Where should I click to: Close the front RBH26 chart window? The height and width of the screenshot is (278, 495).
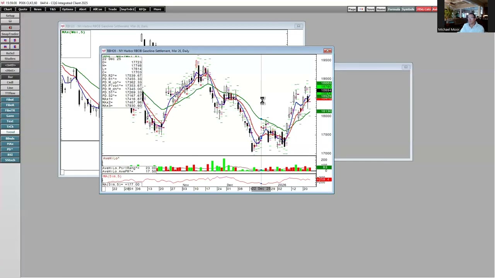tap(328, 51)
